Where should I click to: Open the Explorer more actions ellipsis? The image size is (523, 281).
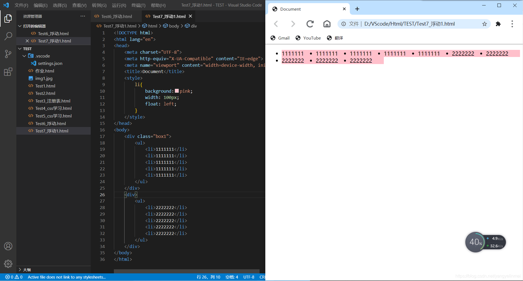[83, 16]
